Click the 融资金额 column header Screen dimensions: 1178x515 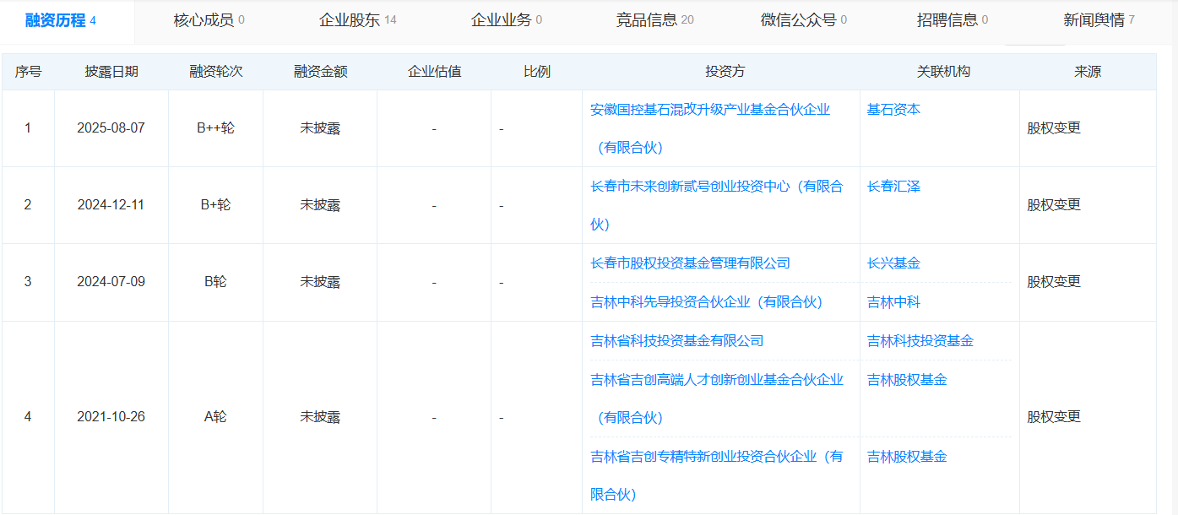coord(320,72)
